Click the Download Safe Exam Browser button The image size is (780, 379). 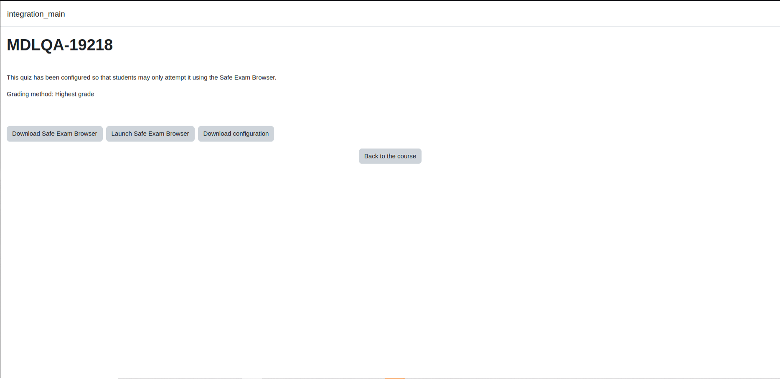(55, 134)
